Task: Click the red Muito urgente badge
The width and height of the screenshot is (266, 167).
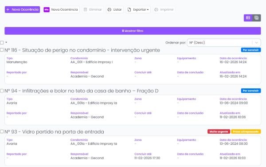Action: [x=219, y=131]
